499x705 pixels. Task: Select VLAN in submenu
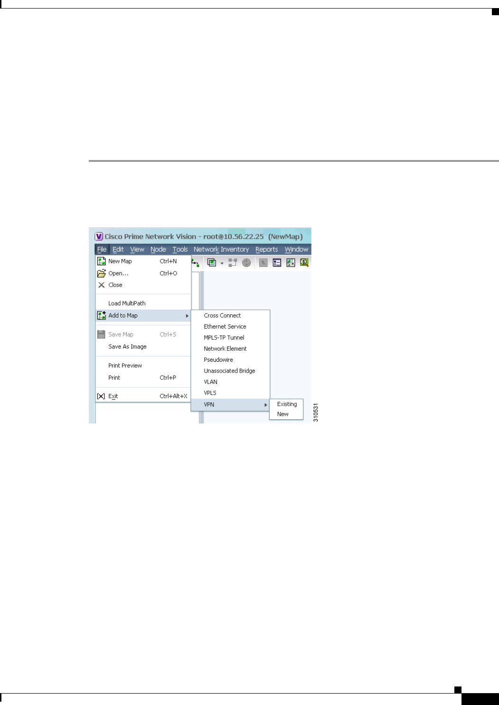230,382
